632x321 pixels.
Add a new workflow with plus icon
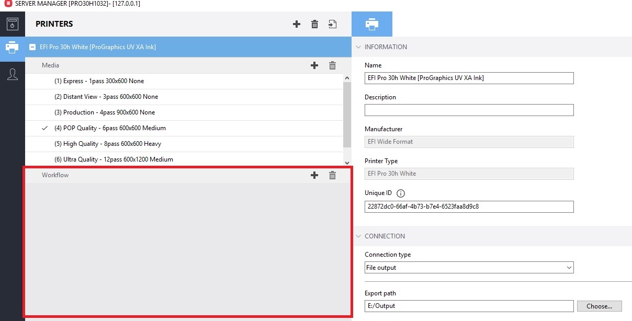[x=314, y=175]
